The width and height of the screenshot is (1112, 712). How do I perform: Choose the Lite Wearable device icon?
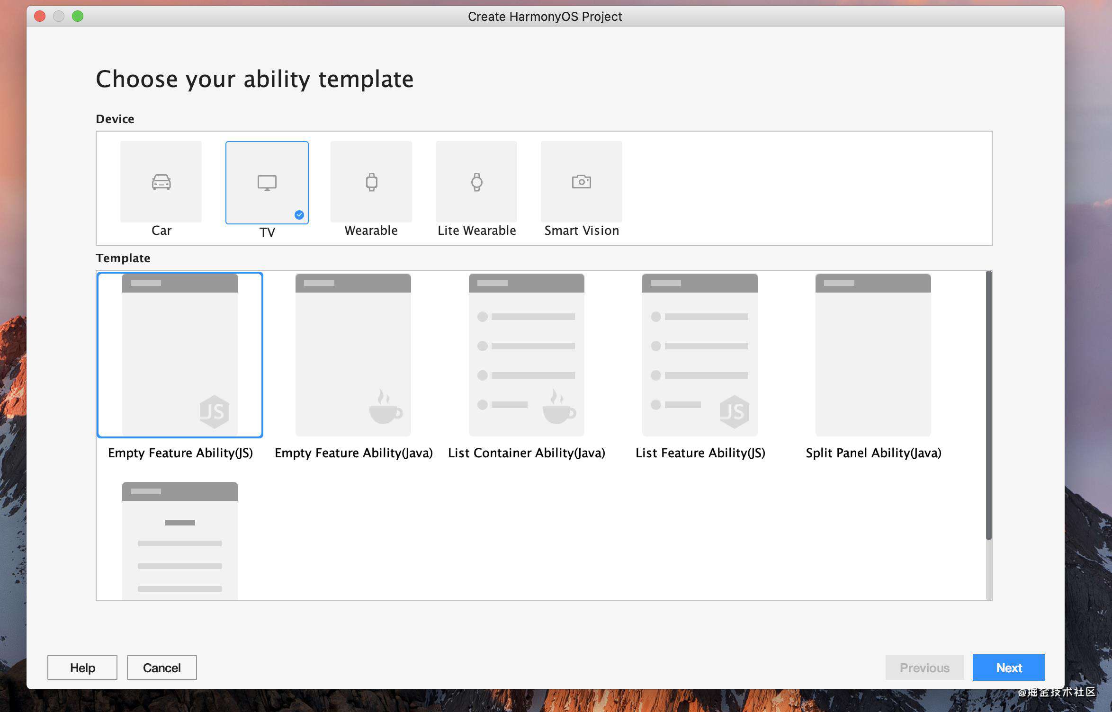pyautogui.click(x=476, y=182)
